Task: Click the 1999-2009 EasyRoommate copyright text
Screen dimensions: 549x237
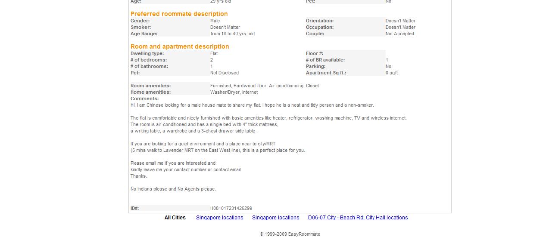Action: (x=290, y=234)
